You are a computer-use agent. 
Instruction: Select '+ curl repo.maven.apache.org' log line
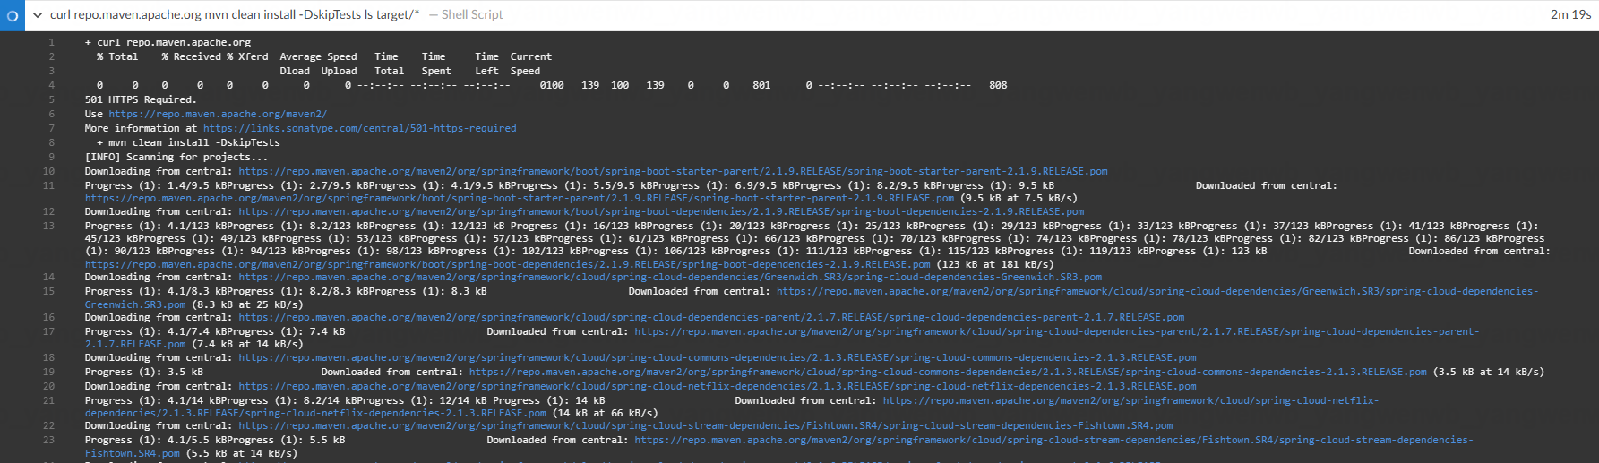pos(168,42)
